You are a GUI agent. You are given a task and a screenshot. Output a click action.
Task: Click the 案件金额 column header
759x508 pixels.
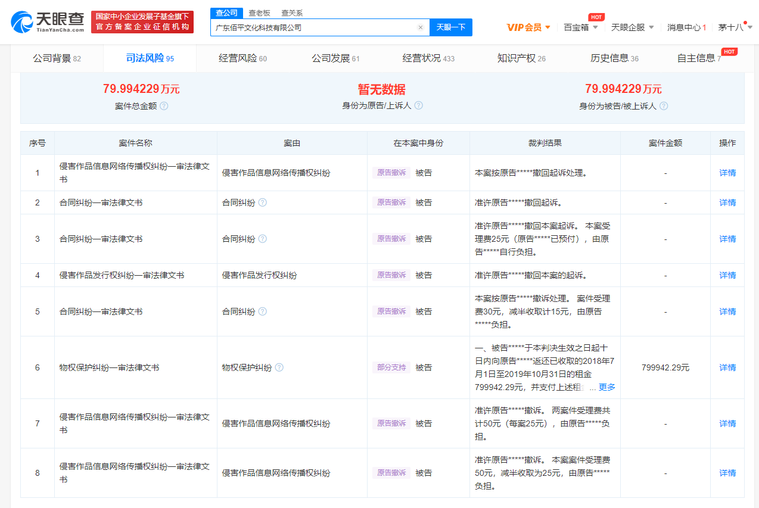coord(665,144)
